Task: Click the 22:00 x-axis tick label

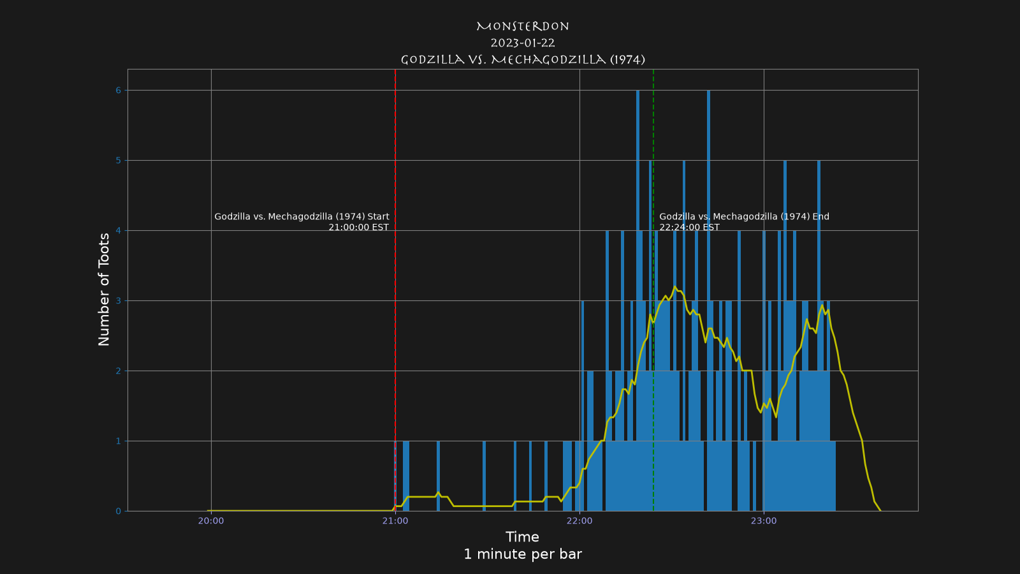Action: click(x=579, y=521)
